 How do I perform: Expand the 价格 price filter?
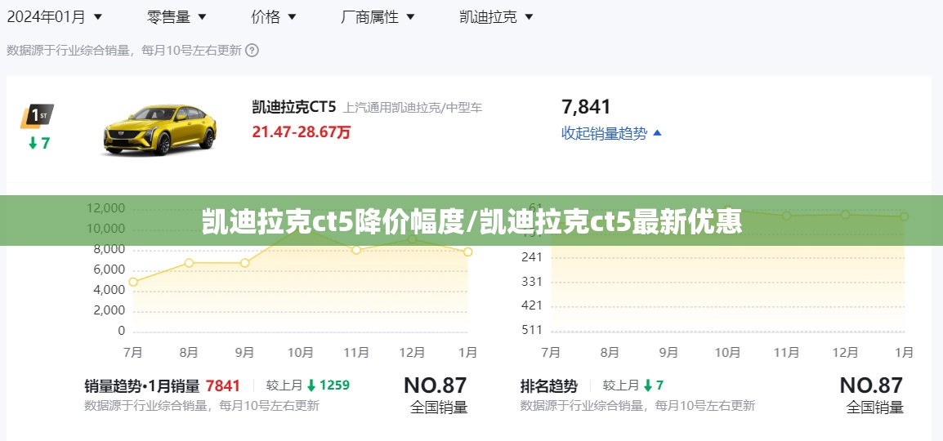[x=274, y=17]
